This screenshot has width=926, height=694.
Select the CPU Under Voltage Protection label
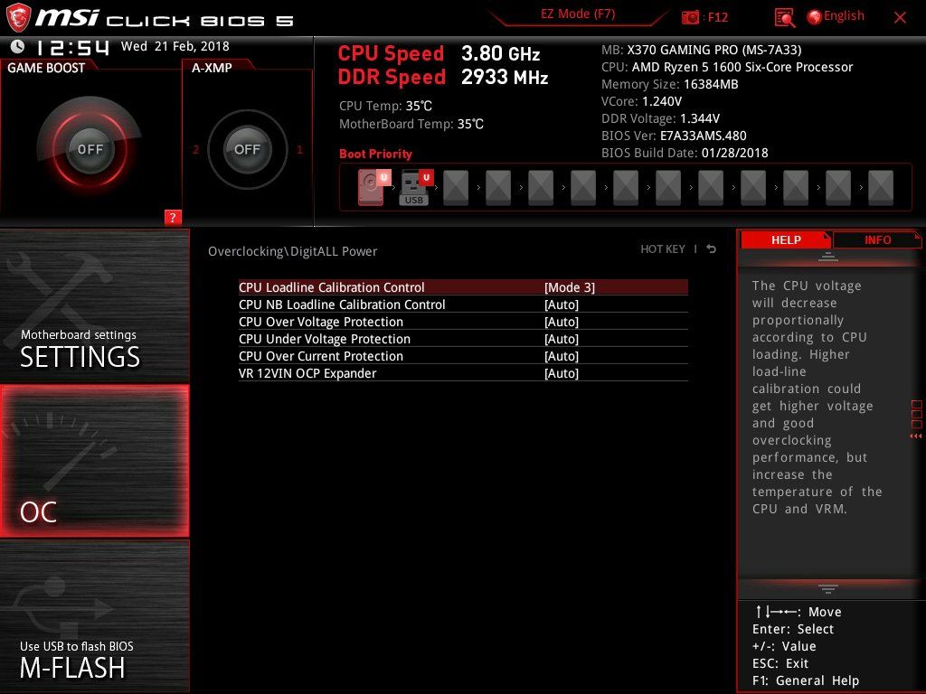pos(325,339)
